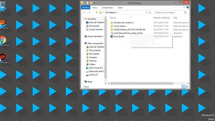This screenshot has width=215, height=121.
Task: Click the address bar folder icon
Action: (x=101, y=12)
